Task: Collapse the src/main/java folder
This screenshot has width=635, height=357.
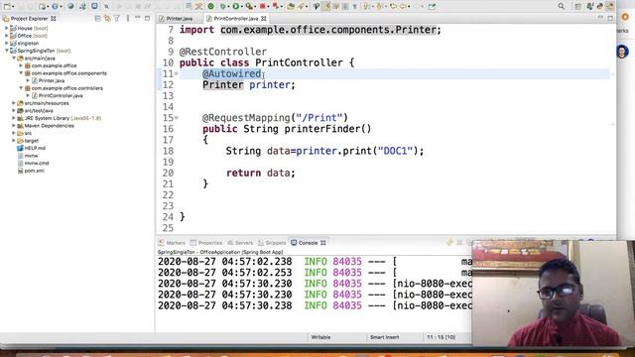Action: click(x=13, y=59)
